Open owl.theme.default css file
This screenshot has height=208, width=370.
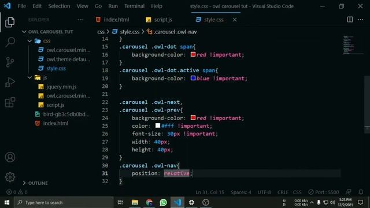coord(68,59)
